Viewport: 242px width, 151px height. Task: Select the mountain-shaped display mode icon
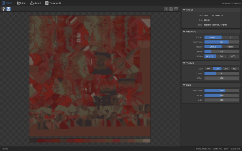166,9
